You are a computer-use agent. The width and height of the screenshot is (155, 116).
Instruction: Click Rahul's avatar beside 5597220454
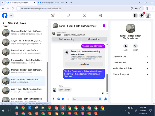click(x=55, y=90)
